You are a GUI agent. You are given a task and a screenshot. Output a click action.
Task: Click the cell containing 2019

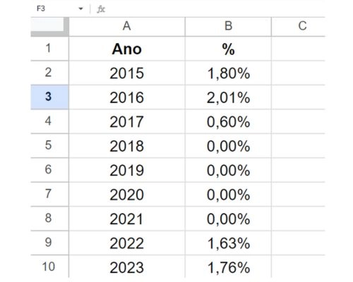click(x=127, y=170)
